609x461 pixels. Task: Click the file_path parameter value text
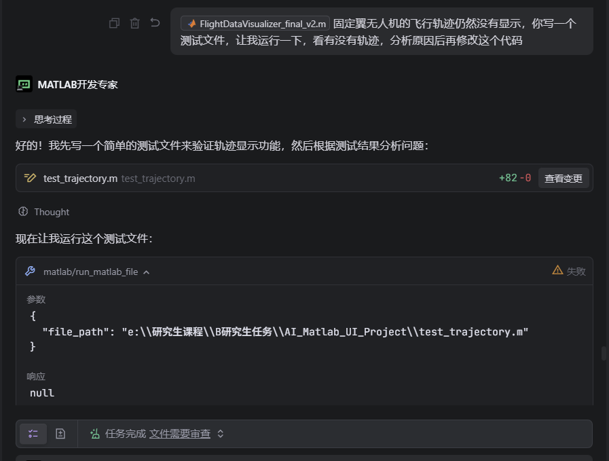325,332
